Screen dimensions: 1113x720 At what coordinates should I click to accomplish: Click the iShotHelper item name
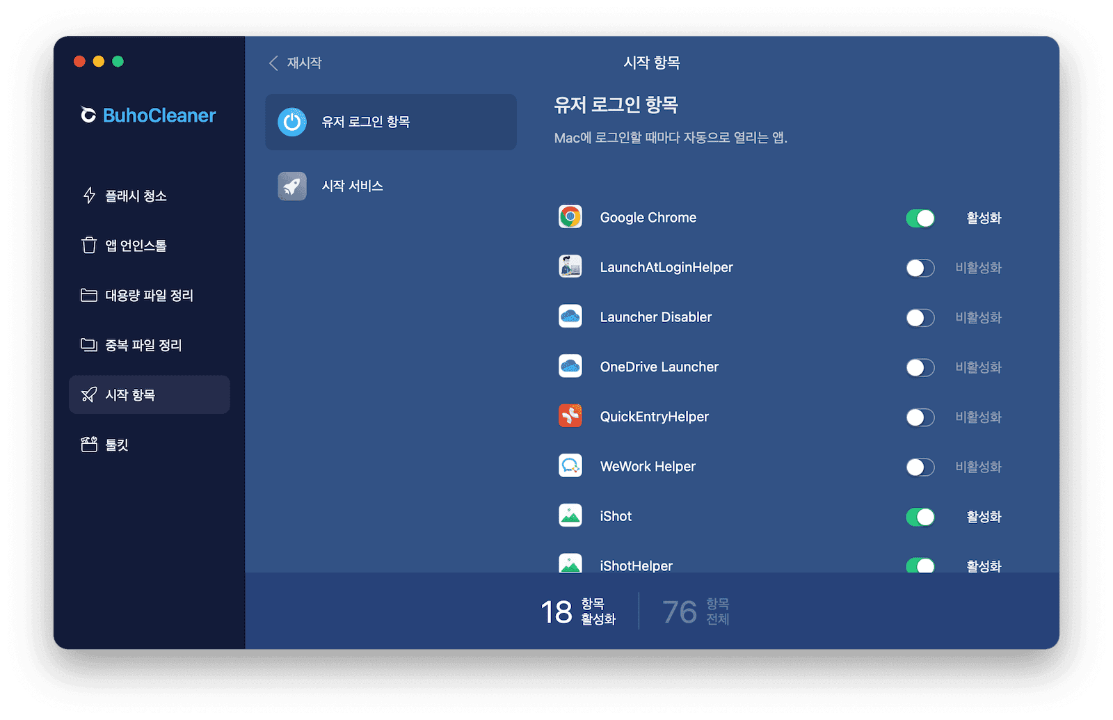pos(636,566)
